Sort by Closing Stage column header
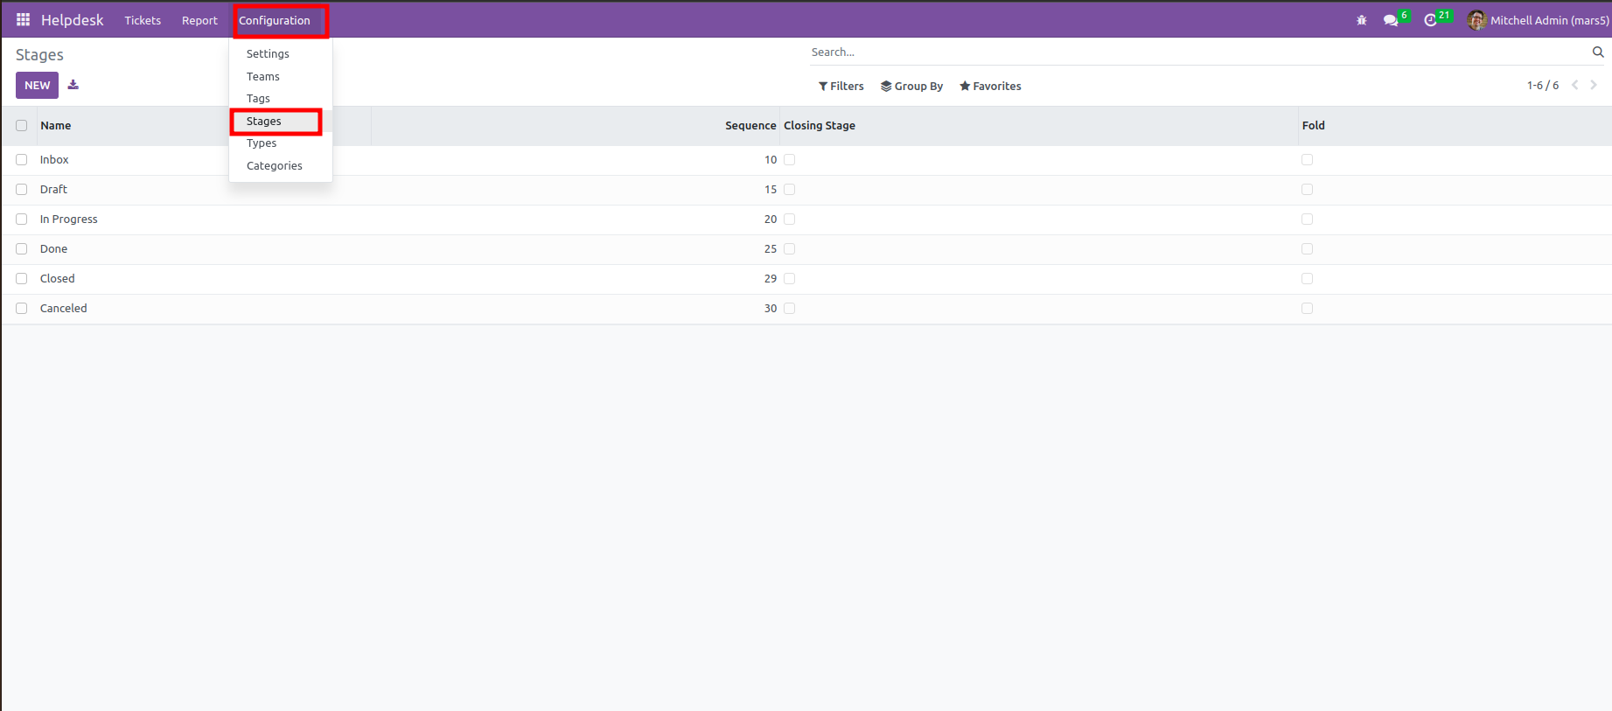Image resolution: width=1612 pixels, height=711 pixels. click(x=820, y=126)
